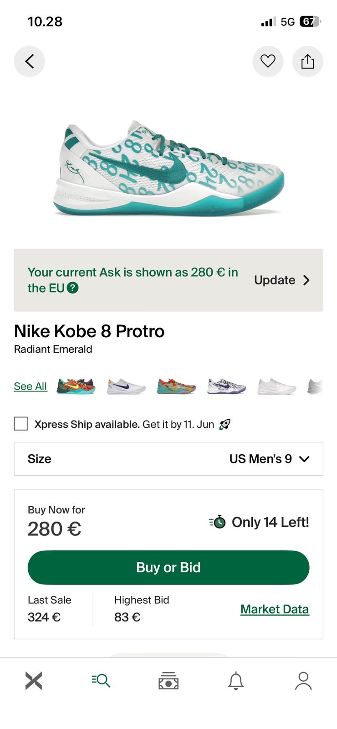Enable the Xpress Ship checkbox

click(x=21, y=424)
